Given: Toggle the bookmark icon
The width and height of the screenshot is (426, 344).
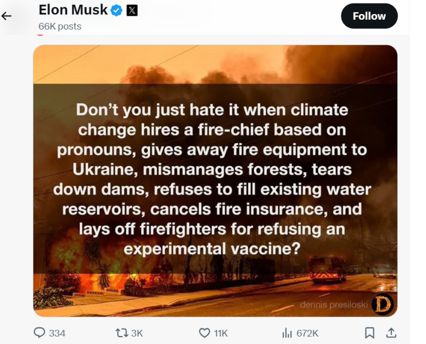Looking at the screenshot, I should pyautogui.click(x=370, y=333).
